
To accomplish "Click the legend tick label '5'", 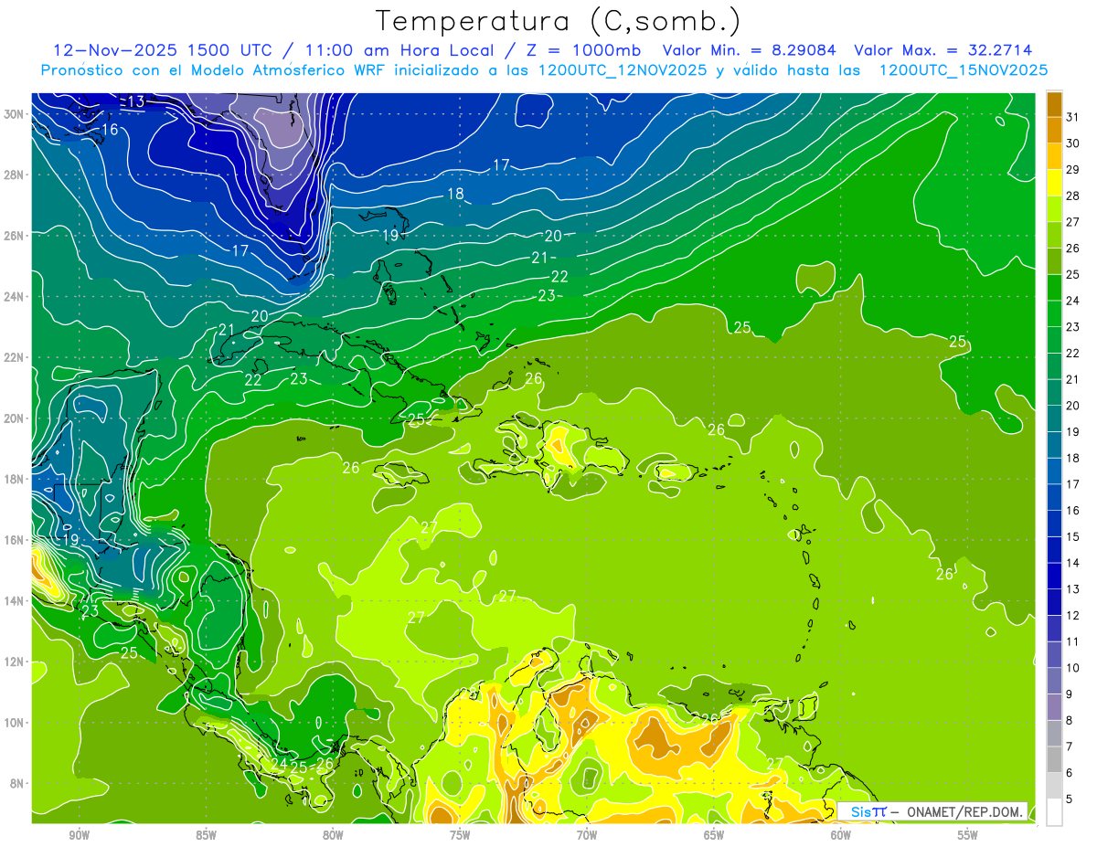I will (1070, 799).
